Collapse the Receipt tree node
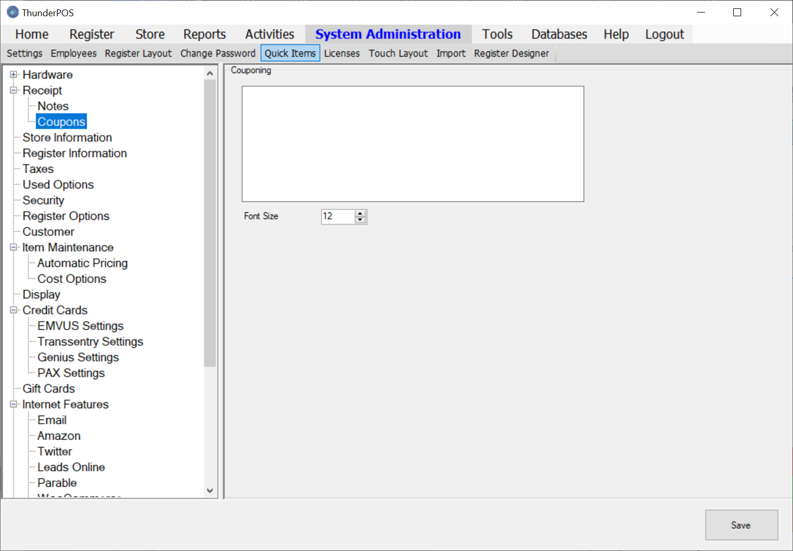The image size is (793, 551). click(14, 91)
